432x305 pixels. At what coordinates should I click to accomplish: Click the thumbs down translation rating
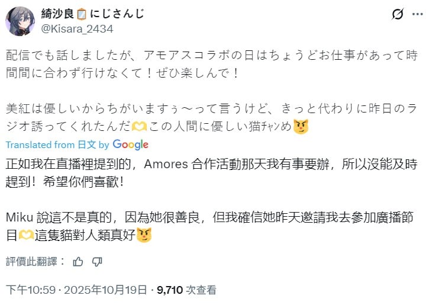tap(98, 262)
